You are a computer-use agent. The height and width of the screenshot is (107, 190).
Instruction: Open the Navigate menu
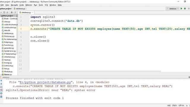point(14,5)
